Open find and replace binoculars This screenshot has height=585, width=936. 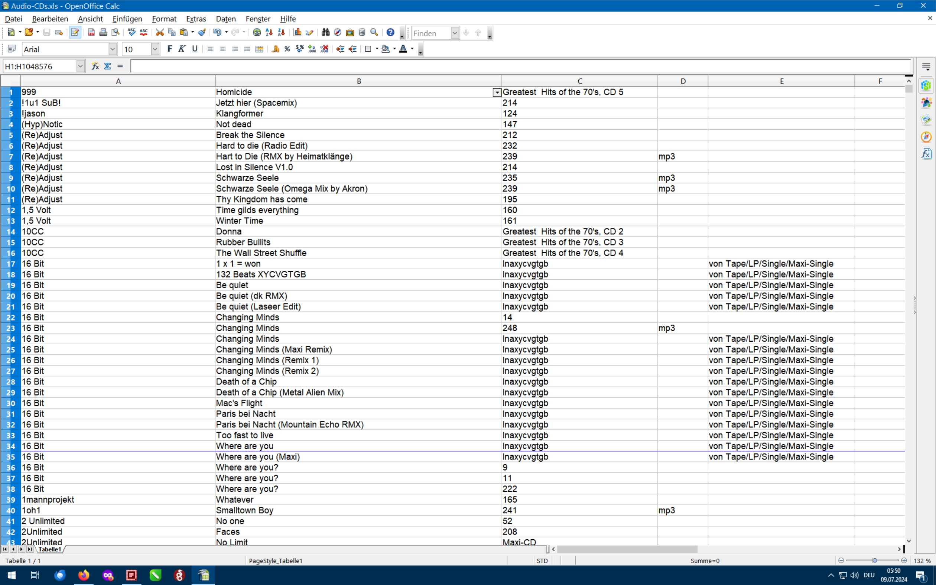326,33
